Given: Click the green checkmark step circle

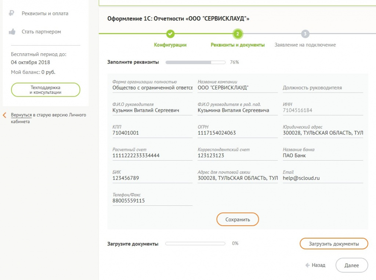Looking at the screenshot, I should pyautogui.click(x=170, y=34).
